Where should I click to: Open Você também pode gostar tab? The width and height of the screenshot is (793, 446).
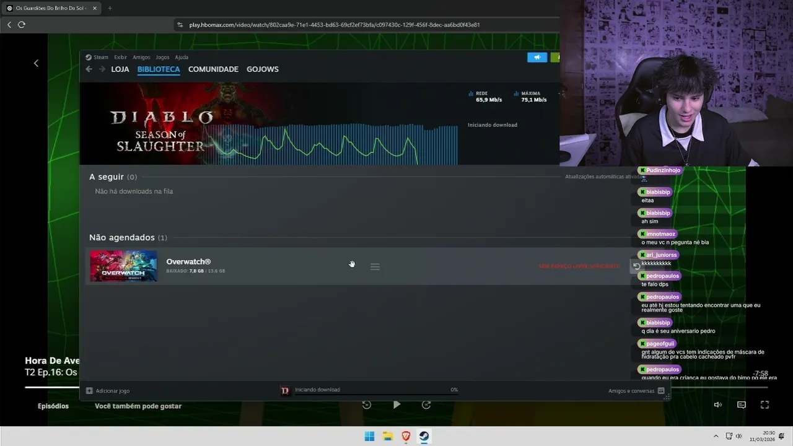138,406
